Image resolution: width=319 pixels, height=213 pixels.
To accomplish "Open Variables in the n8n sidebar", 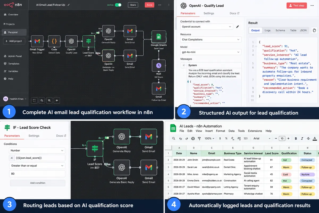I will pos(13,71).
